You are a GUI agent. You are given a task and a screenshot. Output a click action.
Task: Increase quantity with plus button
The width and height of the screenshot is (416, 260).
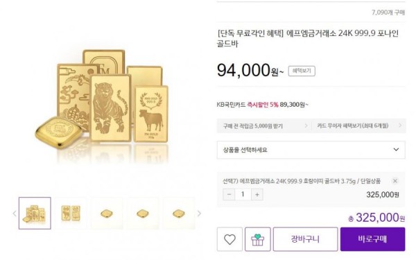(257, 194)
